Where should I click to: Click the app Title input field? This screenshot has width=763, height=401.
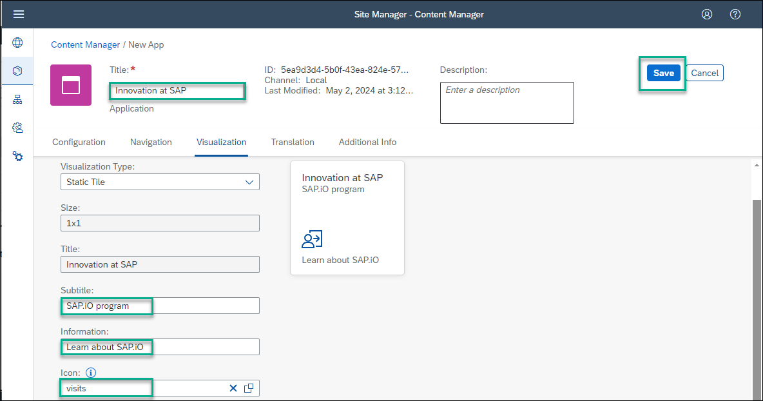(177, 90)
